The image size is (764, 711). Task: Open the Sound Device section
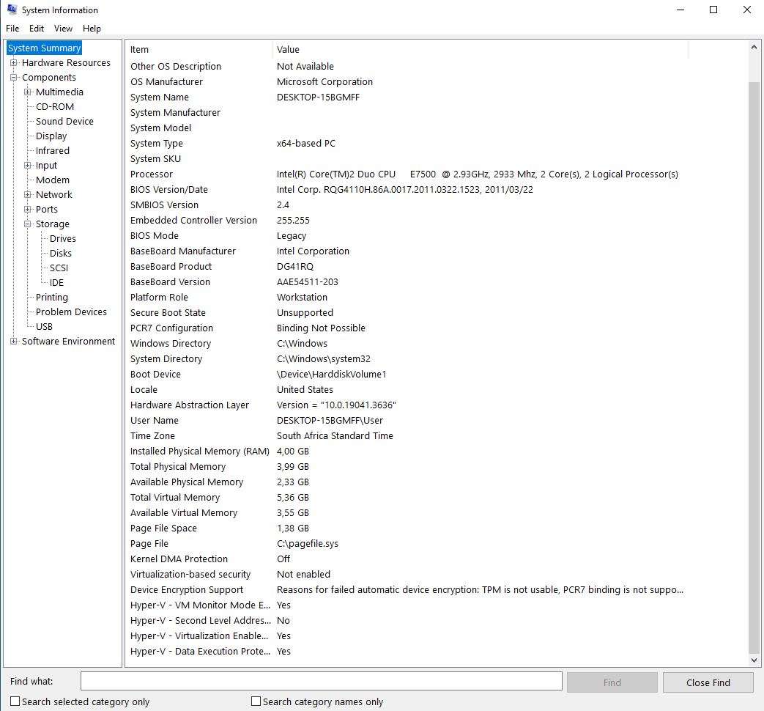(x=64, y=121)
